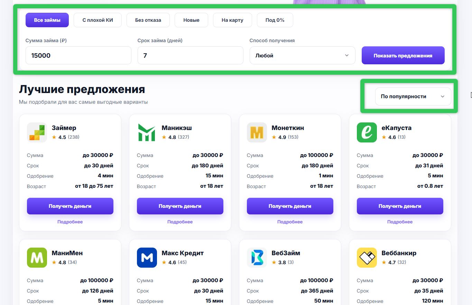
Task: Click the '(153)' review count for Монеткин
Action: (x=293, y=137)
